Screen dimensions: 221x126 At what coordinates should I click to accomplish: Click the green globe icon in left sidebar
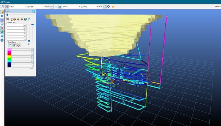click(2, 32)
